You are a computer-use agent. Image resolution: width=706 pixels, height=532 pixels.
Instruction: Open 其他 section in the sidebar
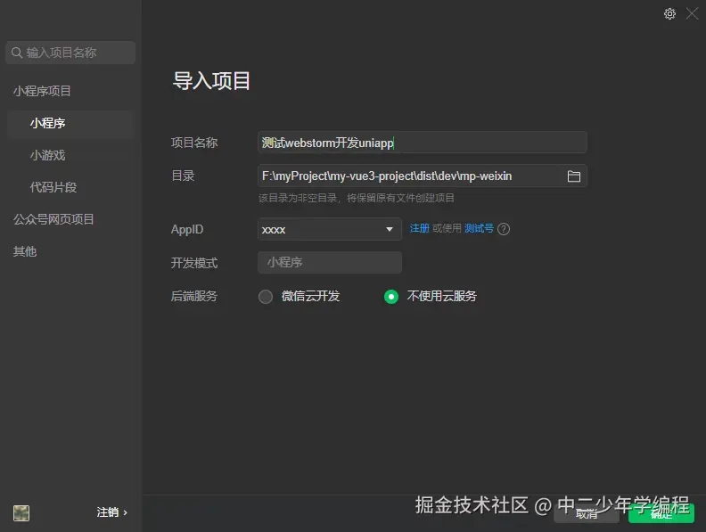(25, 251)
